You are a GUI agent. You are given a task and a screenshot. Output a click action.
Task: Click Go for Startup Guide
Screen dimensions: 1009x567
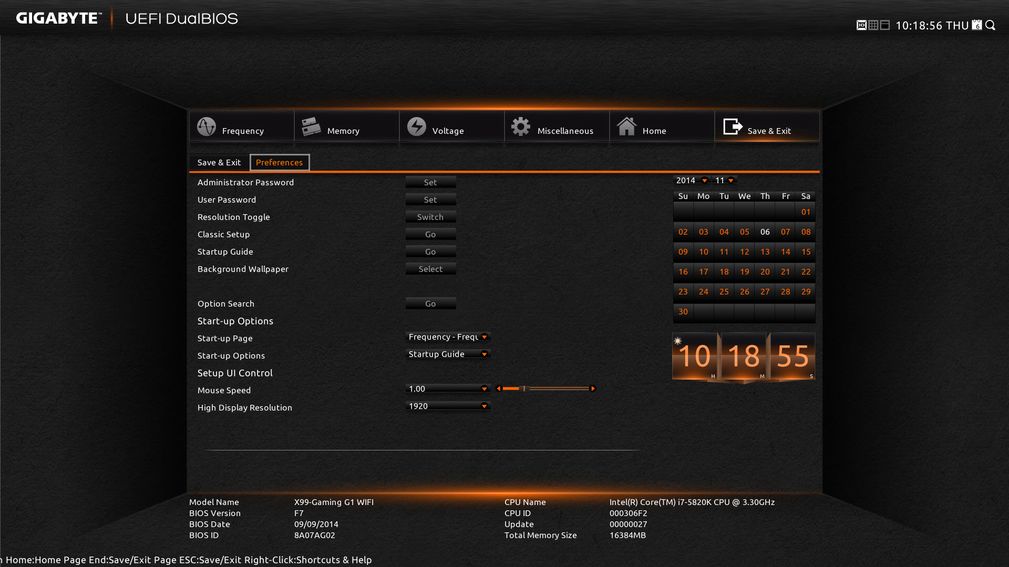(x=430, y=251)
